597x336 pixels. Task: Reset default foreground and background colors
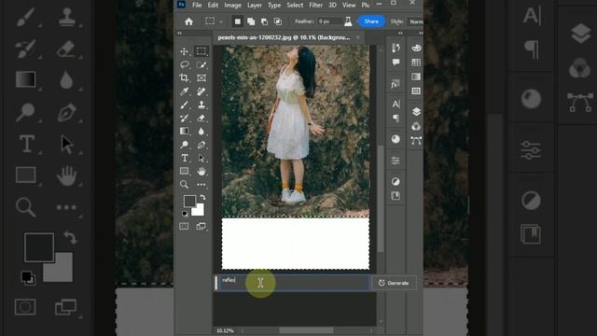click(x=185, y=214)
